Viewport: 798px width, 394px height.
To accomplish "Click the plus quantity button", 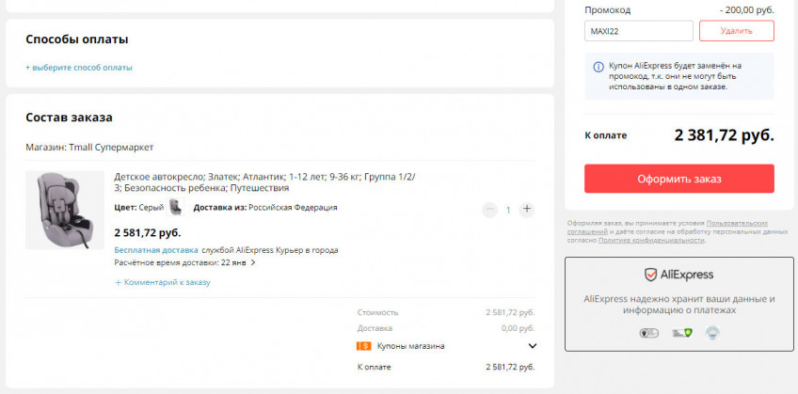I will click(x=526, y=209).
